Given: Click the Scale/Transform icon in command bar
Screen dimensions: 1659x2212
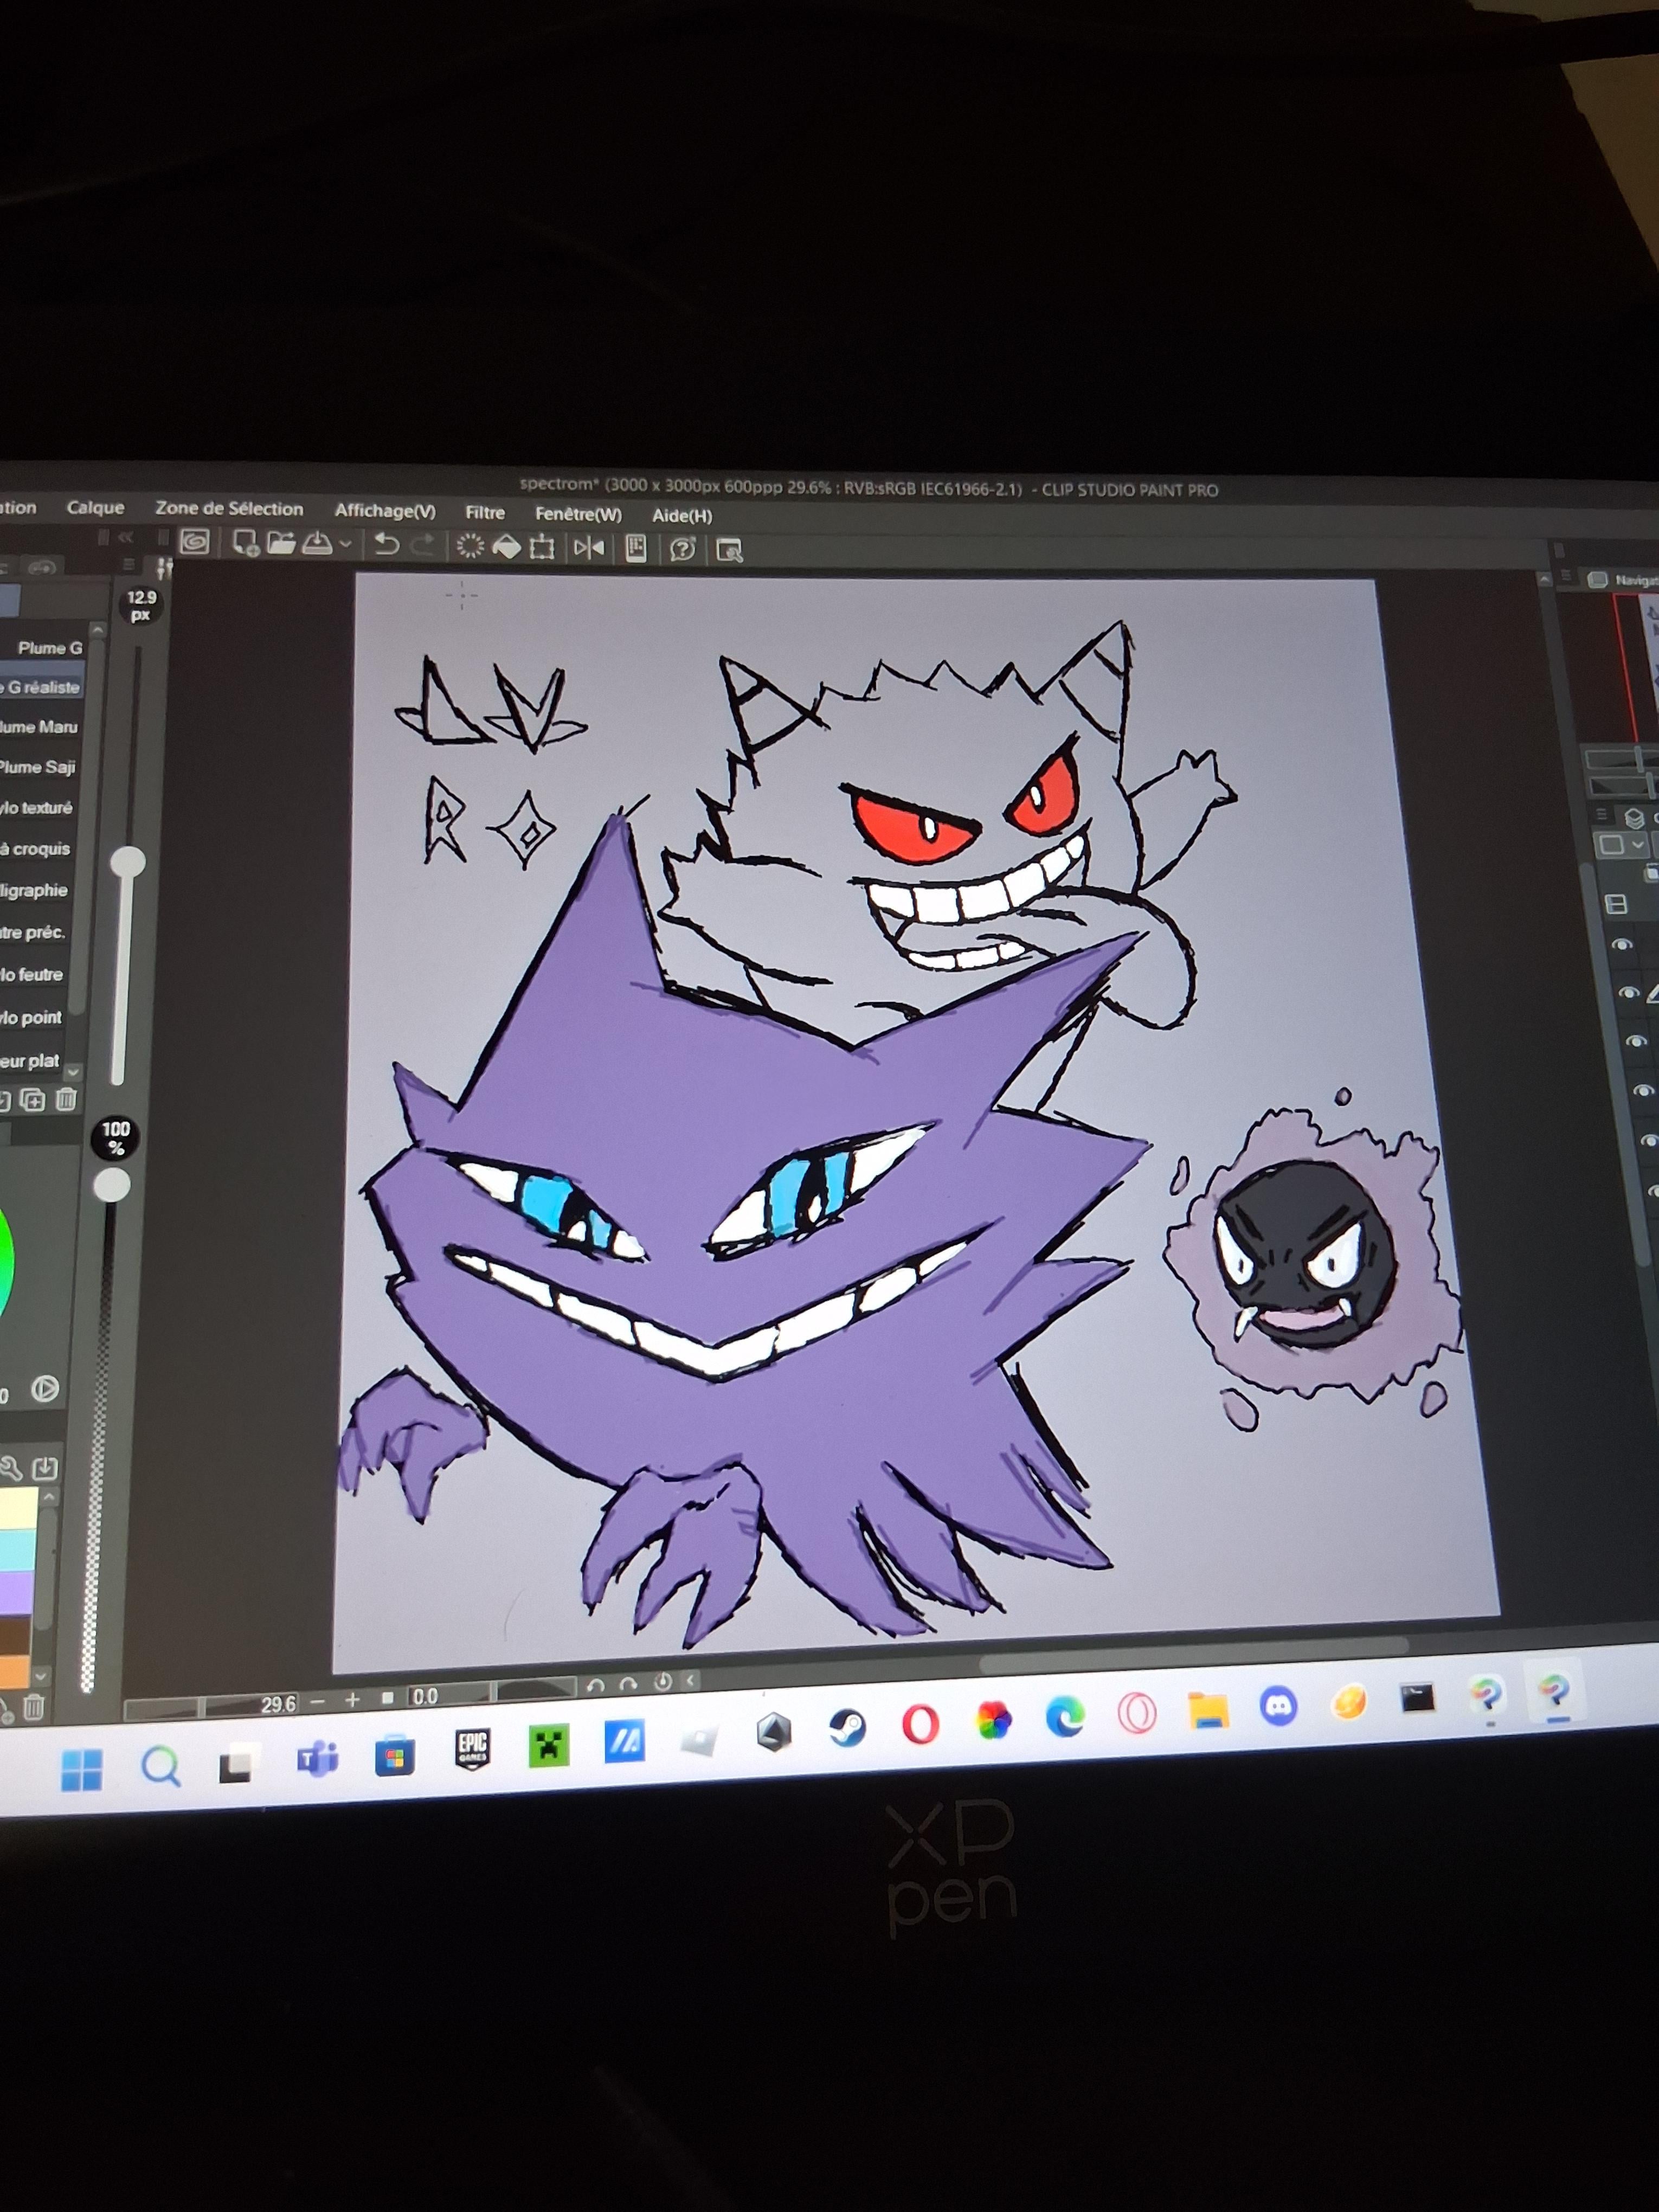Looking at the screenshot, I should tap(542, 547).
